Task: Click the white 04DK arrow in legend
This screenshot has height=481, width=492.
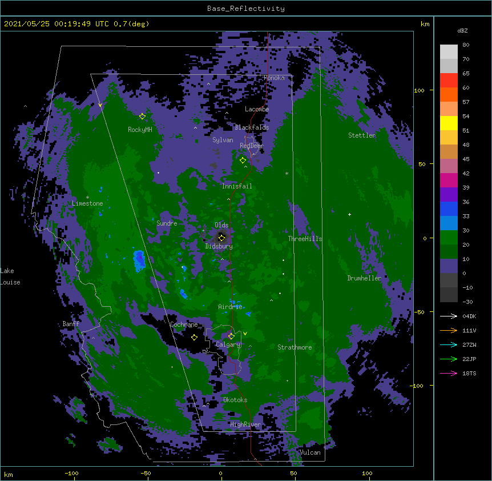Action: pyautogui.click(x=449, y=316)
